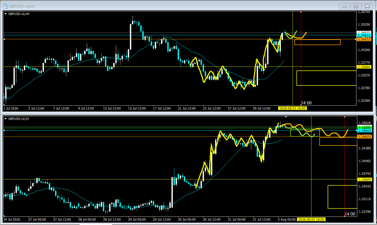Click the 7 Jul 12:00 time label

(x=61, y=108)
